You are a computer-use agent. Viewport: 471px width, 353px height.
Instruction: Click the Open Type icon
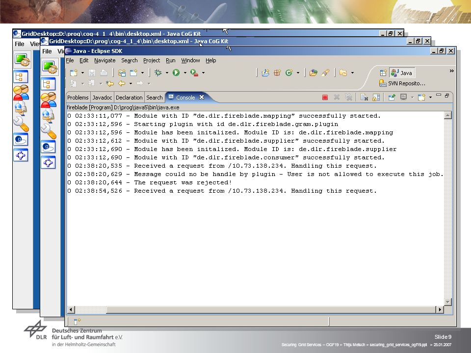[x=314, y=73]
